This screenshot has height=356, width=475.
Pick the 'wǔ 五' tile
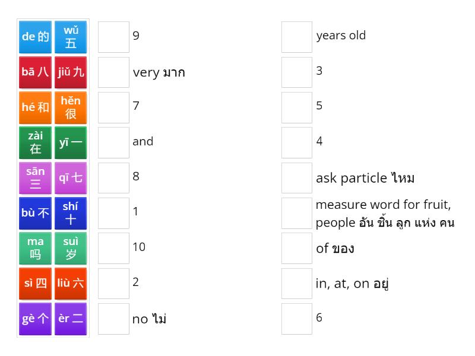(x=71, y=37)
